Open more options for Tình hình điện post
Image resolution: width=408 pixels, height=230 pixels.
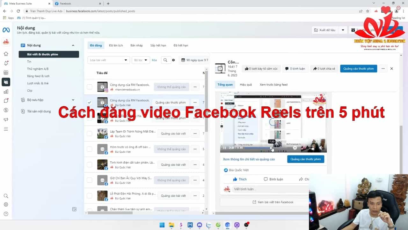click(x=195, y=165)
